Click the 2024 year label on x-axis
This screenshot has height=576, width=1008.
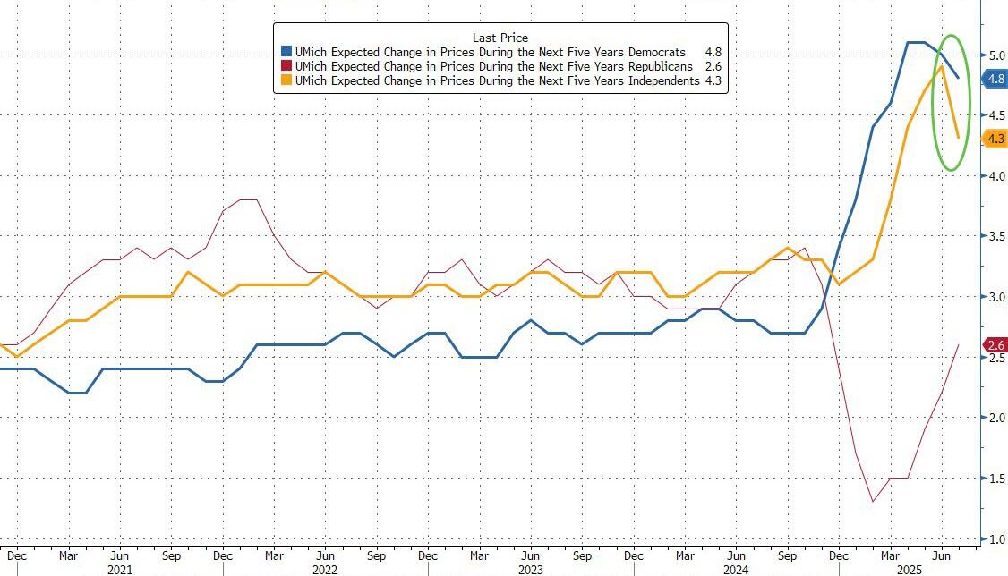point(734,568)
